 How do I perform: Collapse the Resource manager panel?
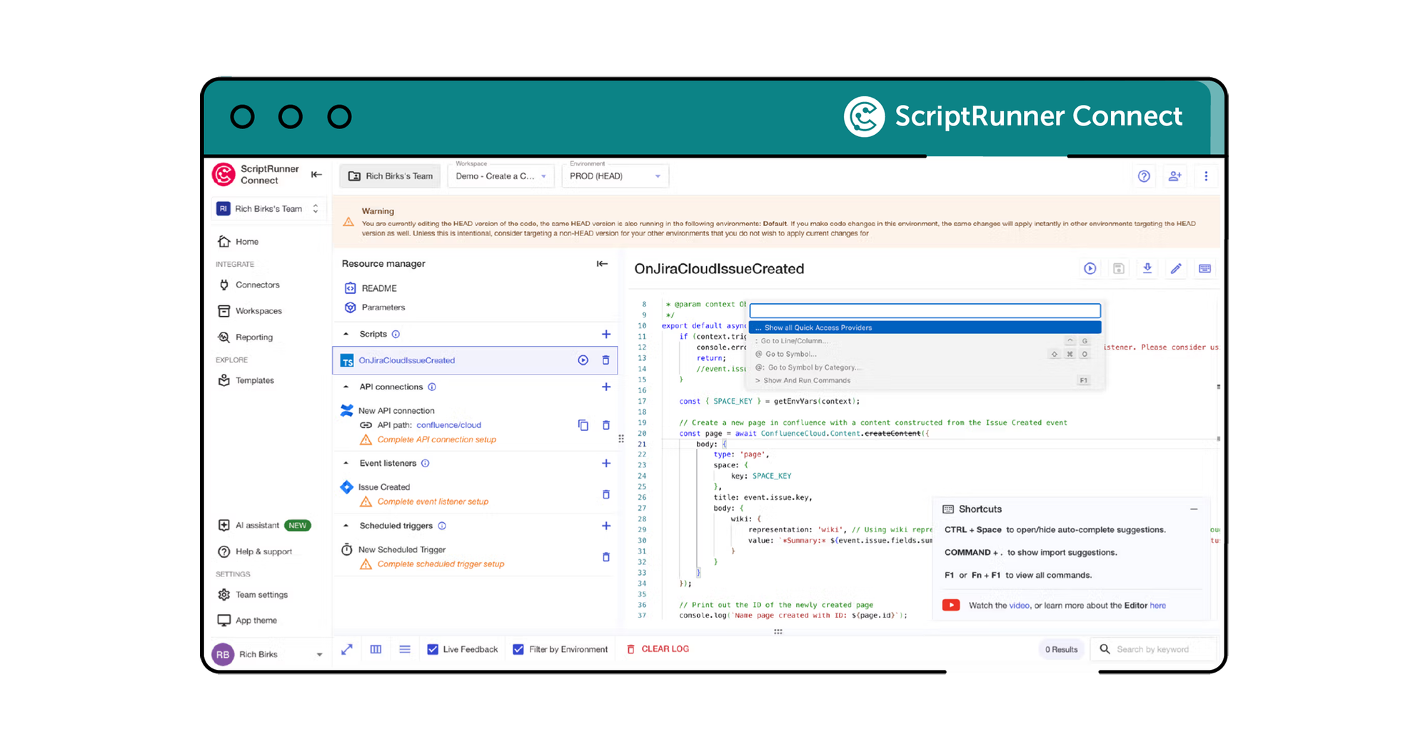(602, 264)
